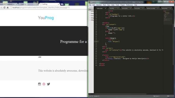
Task: Open the Twitter bird icon in footer
Action: point(48,84)
